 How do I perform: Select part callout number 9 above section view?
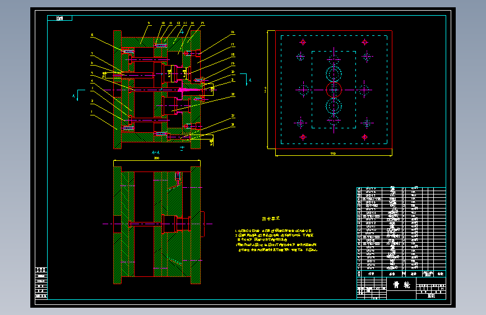[x=149, y=23]
